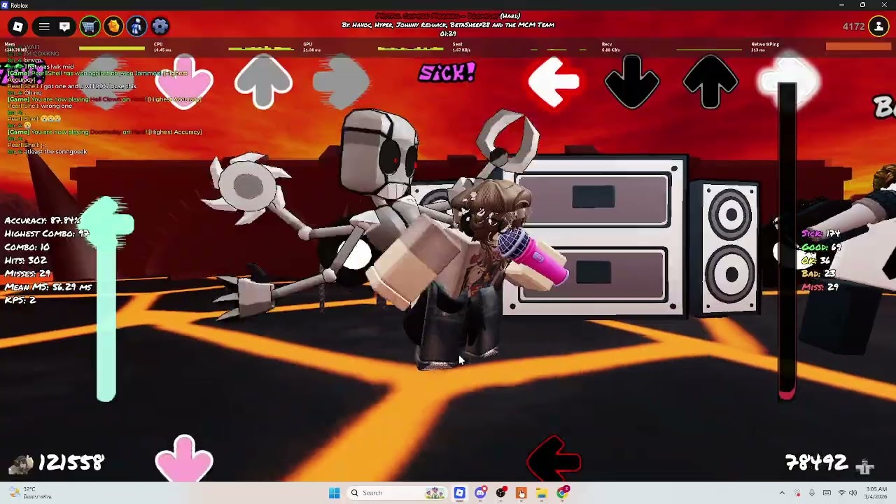Click the Accuracy 87.84% stat
Image resolution: width=896 pixels, height=504 pixels.
pos(43,220)
